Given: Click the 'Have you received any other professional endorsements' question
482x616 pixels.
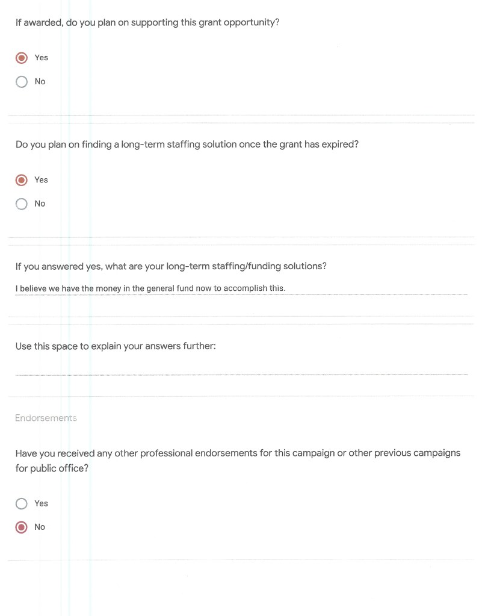Looking at the screenshot, I should [x=238, y=453].
